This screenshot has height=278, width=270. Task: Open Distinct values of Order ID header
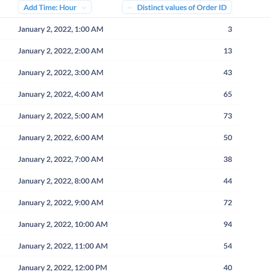177,7
